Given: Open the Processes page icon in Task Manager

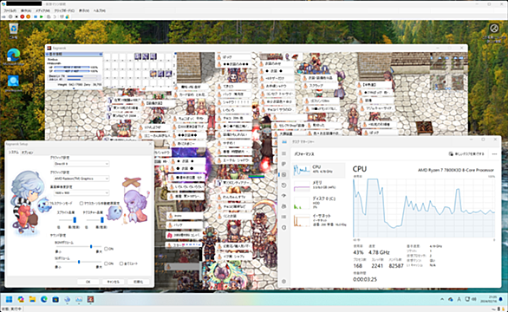Looking at the screenshot, I should tap(284, 164).
